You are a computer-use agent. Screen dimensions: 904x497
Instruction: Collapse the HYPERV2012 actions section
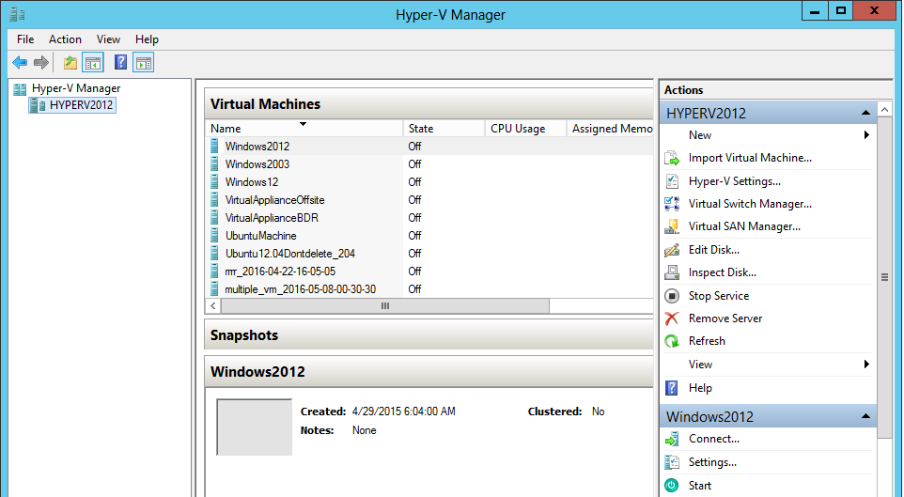tap(866, 113)
